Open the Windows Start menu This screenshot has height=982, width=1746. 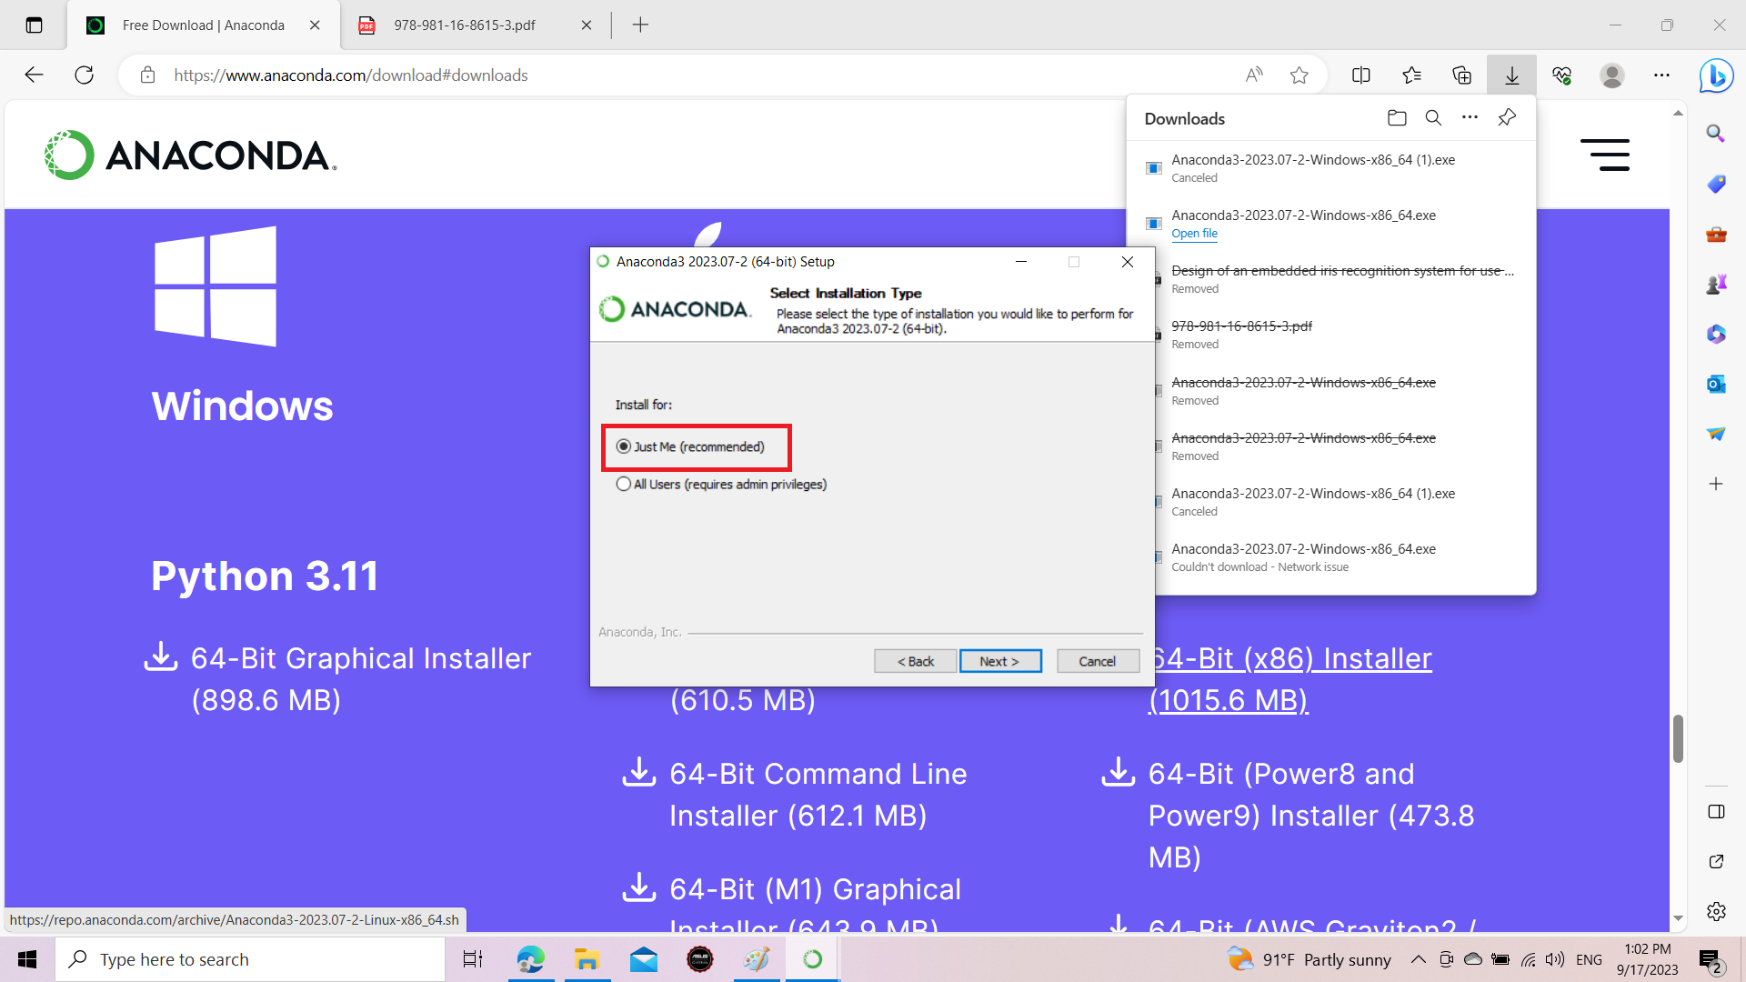[x=27, y=959]
